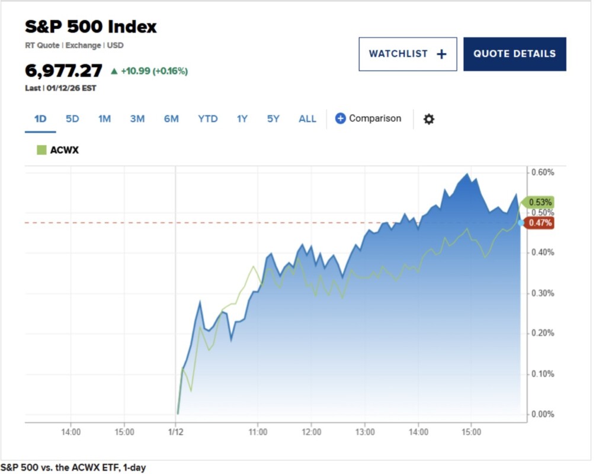
Task: Click the green 0.53% ACWX value tag
Action: pos(539,202)
